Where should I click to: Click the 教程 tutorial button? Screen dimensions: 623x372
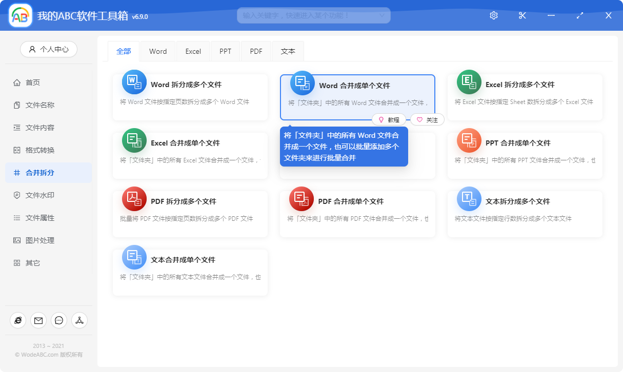pyautogui.click(x=389, y=119)
